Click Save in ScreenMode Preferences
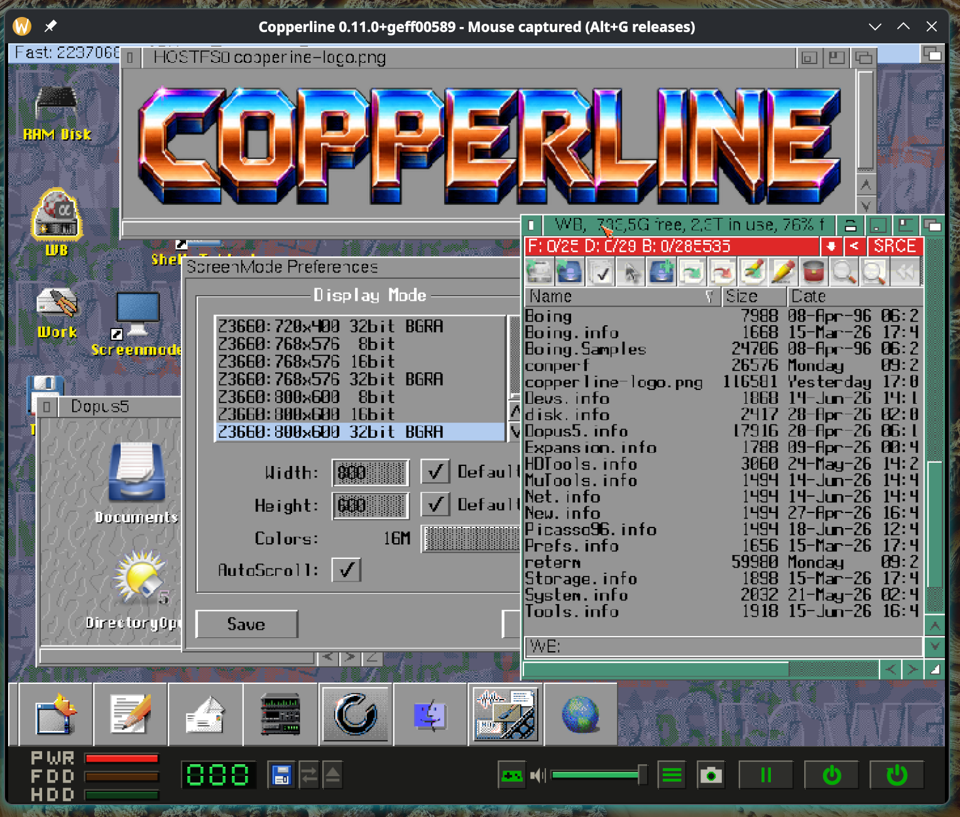960x817 pixels. coord(246,624)
